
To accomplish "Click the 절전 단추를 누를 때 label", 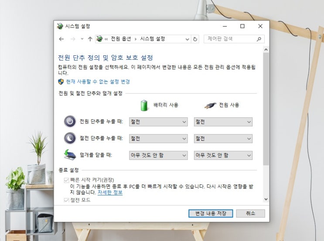I will (101, 138).
